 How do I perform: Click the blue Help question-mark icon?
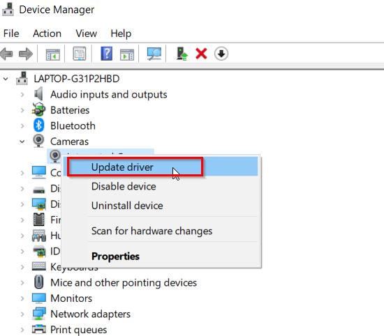[107, 54]
